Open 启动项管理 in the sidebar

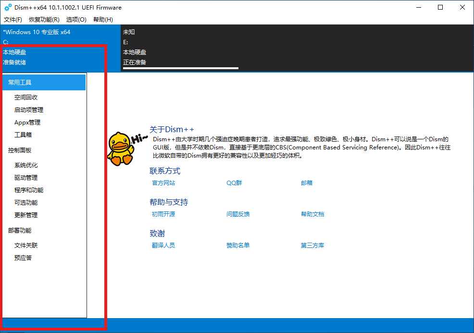(x=29, y=110)
